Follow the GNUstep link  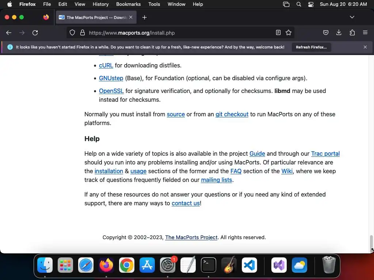tap(111, 78)
